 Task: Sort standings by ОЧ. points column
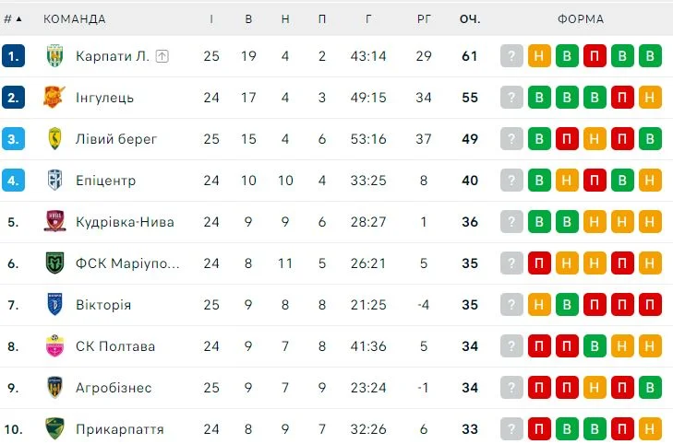click(x=470, y=18)
